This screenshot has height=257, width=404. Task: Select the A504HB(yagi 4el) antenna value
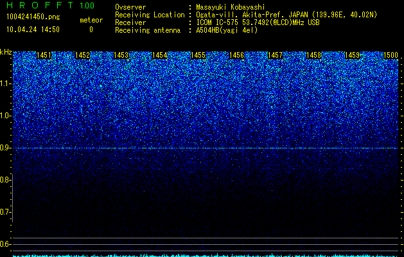pos(227,30)
